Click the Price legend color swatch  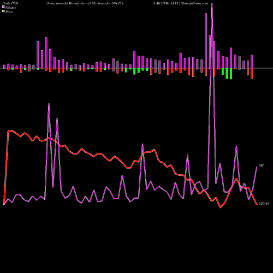click(3, 11)
